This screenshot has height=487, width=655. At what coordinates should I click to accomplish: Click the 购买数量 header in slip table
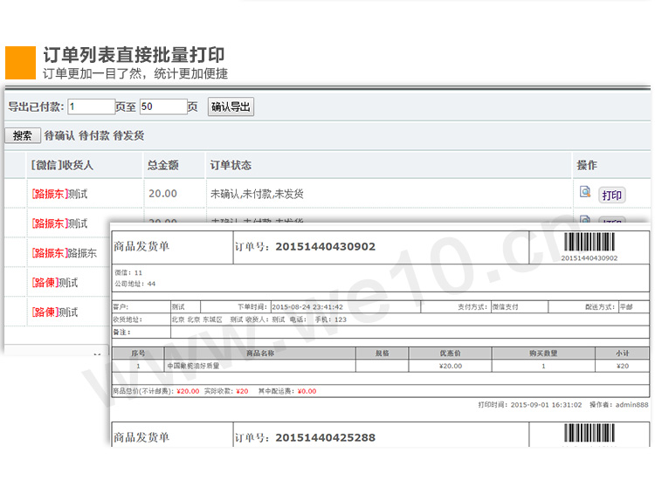(543, 353)
